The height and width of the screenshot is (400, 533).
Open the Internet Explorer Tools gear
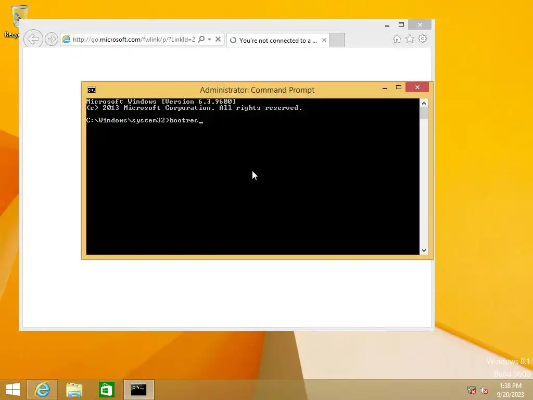[x=423, y=39]
